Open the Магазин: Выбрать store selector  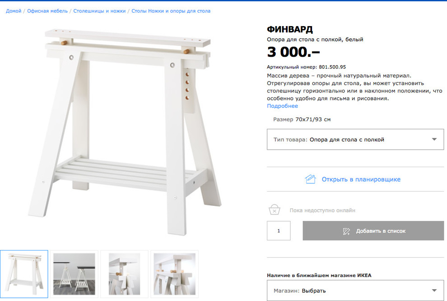355,291
